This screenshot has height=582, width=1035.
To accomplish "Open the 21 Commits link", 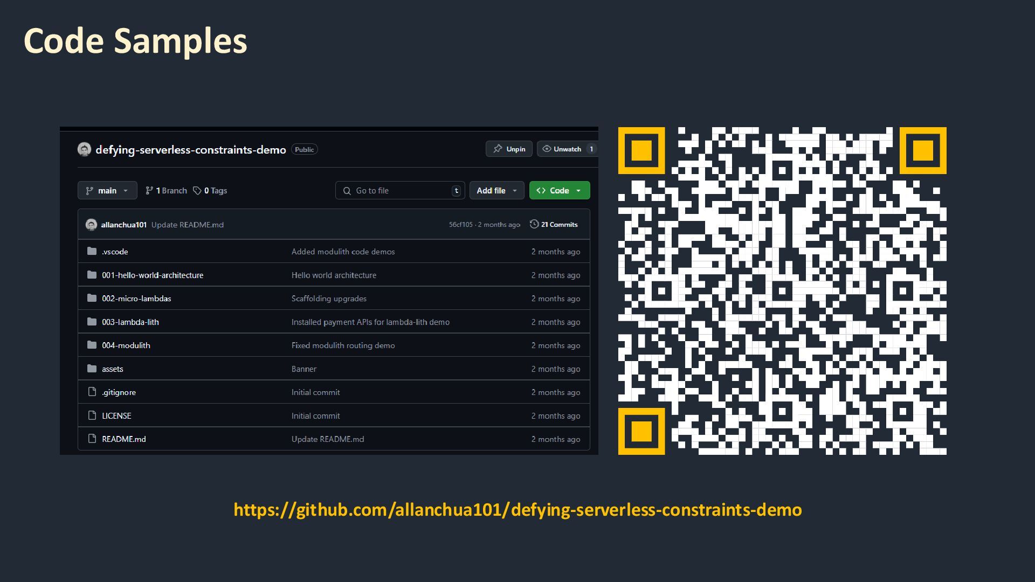I will 559,225.
